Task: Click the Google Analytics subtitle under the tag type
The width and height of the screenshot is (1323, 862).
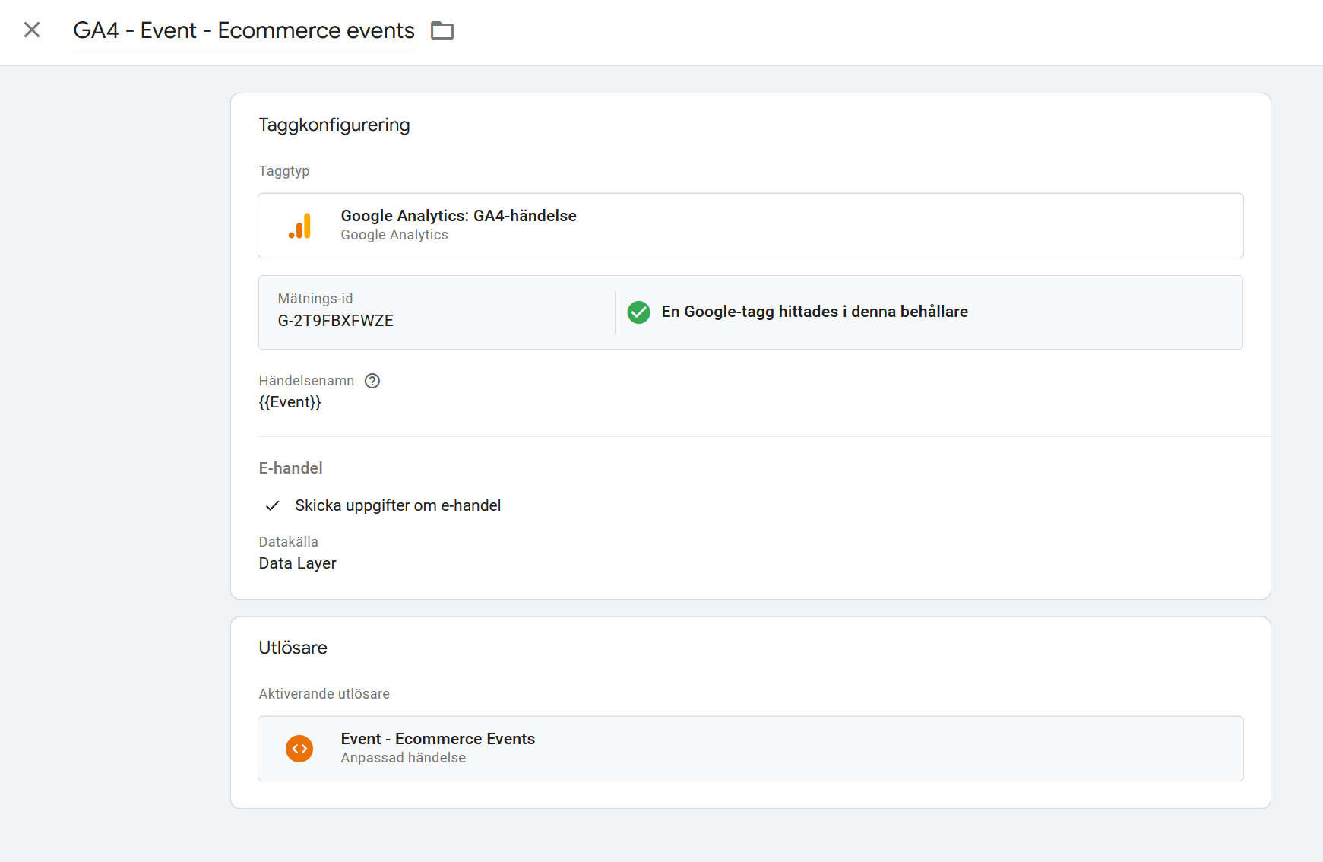Action: point(394,235)
